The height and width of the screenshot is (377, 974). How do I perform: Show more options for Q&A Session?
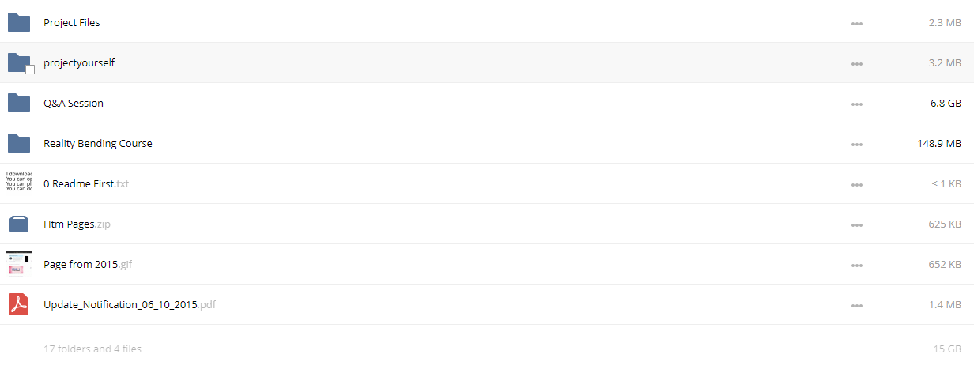tap(856, 104)
